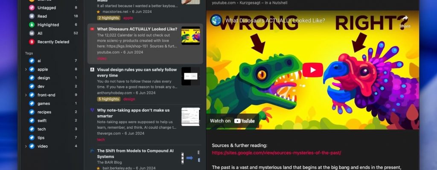Click Watch on YouTube link
437x170 pixels.
pos(232,121)
